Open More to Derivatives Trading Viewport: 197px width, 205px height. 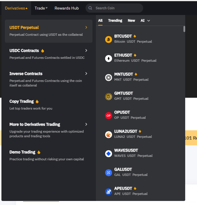(49, 130)
